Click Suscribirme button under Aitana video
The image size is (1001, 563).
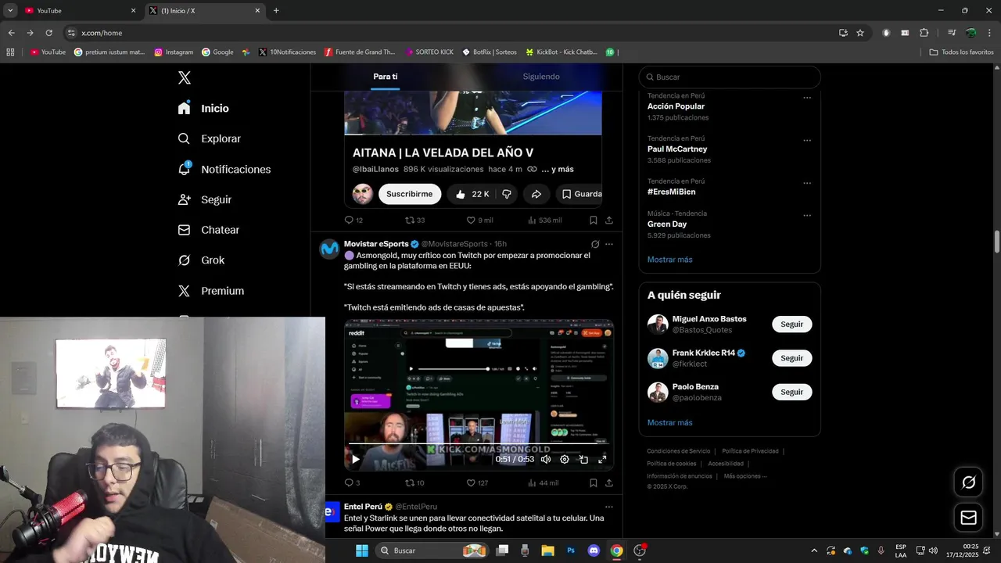(x=410, y=194)
